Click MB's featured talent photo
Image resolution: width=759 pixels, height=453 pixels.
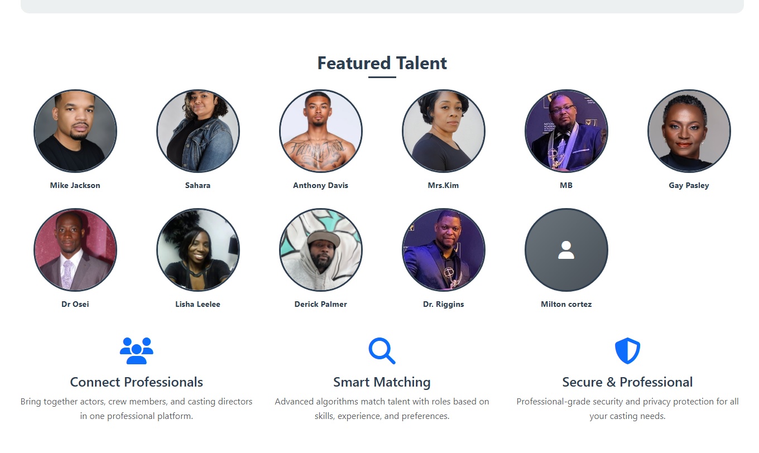566,131
